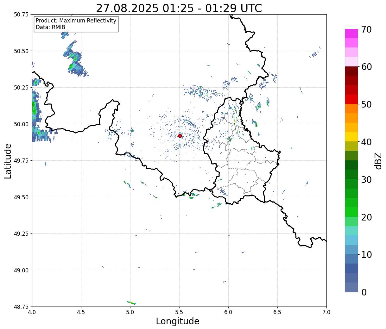The image size is (386, 329).
Task: Click the longitude tick label 6.0
Action: [x=228, y=312]
